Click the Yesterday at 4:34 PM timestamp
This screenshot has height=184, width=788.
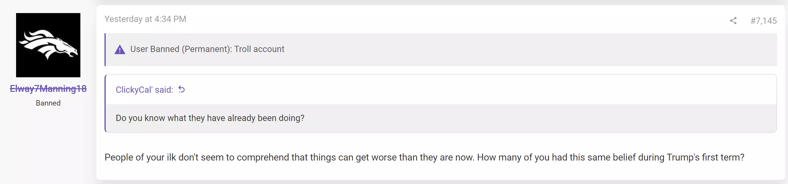(145, 19)
